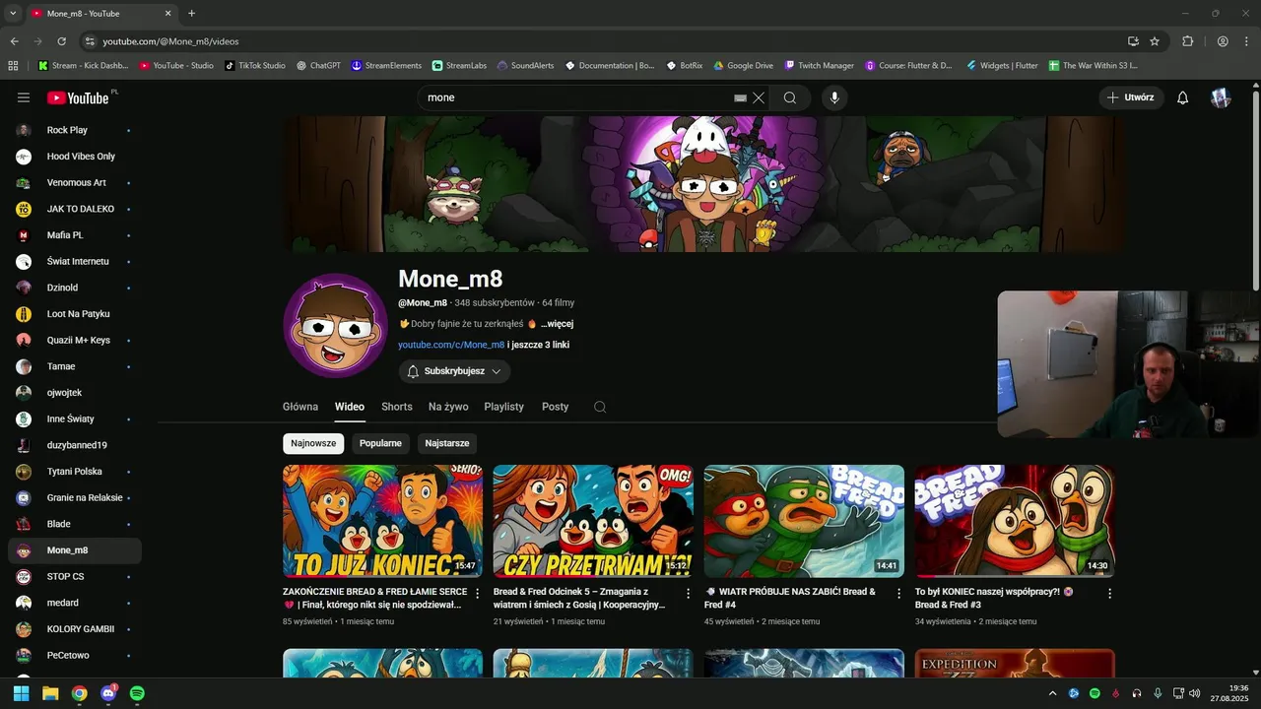
Task: Expand the Subskrybujesz subscription dropdown
Action: click(x=454, y=371)
